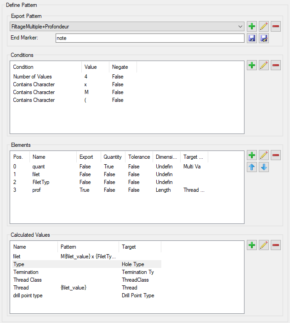Move element down in the list
The image size is (290, 323).
(x=264, y=167)
